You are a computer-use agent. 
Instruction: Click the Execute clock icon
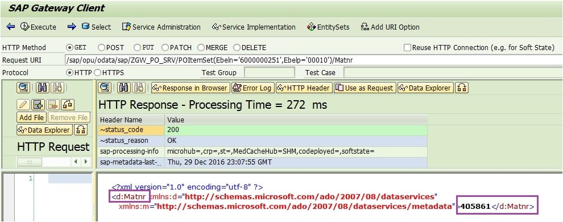point(25,27)
